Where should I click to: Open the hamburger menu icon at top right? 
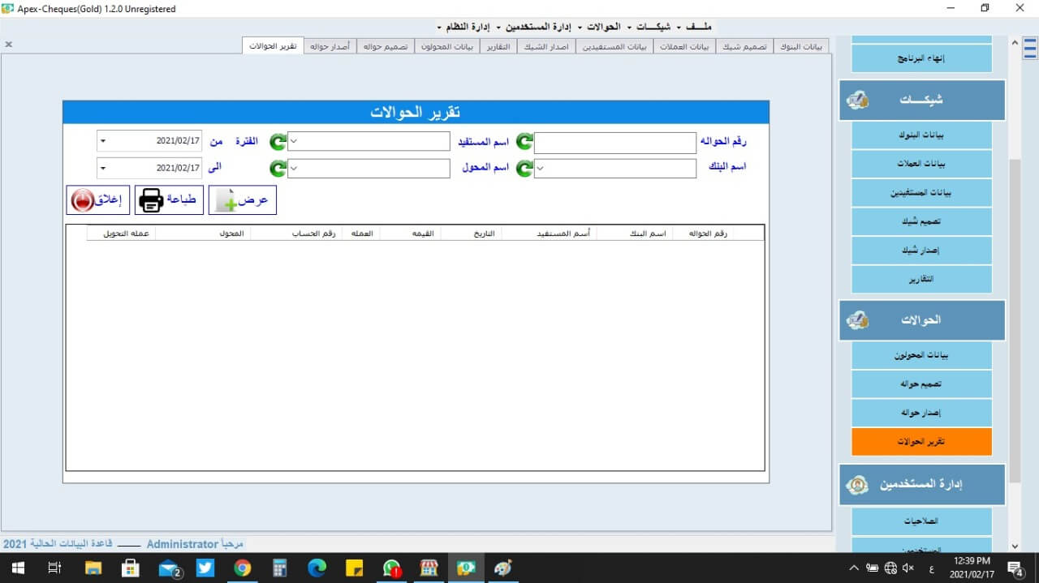(1030, 49)
